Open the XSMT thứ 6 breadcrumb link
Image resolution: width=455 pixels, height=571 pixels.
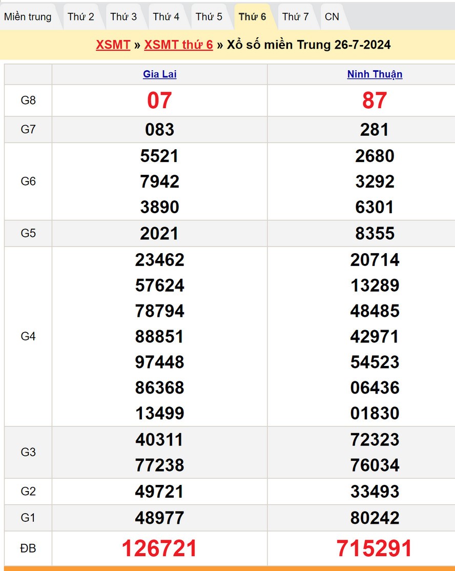(x=178, y=45)
